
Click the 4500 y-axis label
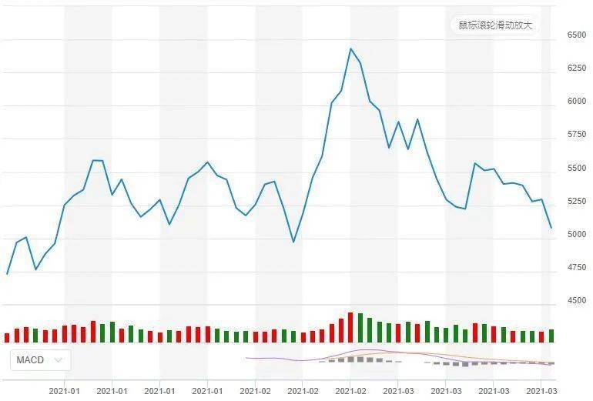tap(576, 300)
